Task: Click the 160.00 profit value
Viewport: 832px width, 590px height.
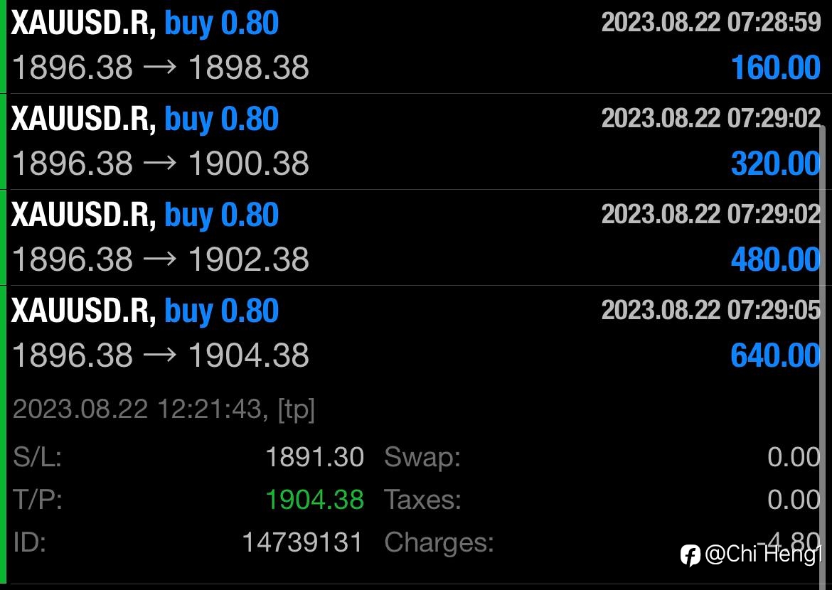Action: coord(775,68)
